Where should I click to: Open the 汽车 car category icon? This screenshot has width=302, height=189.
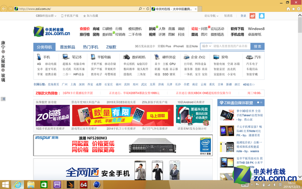(x=250, y=57)
